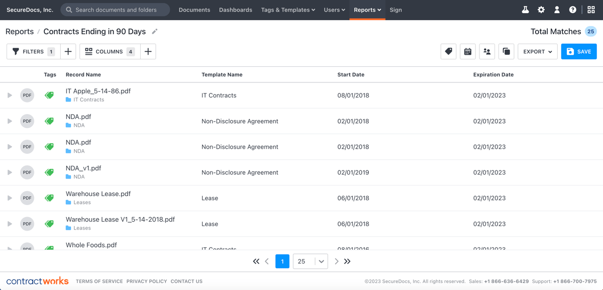This screenshot has width=603, height=290.
Task: Open the bulk tag tool
Action: click(448, 51)
